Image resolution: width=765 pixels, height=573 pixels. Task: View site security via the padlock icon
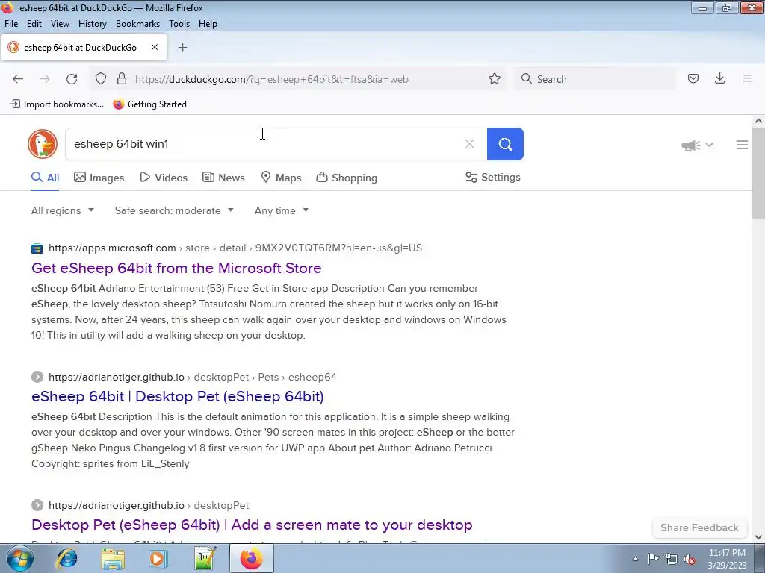pos(122,79)
